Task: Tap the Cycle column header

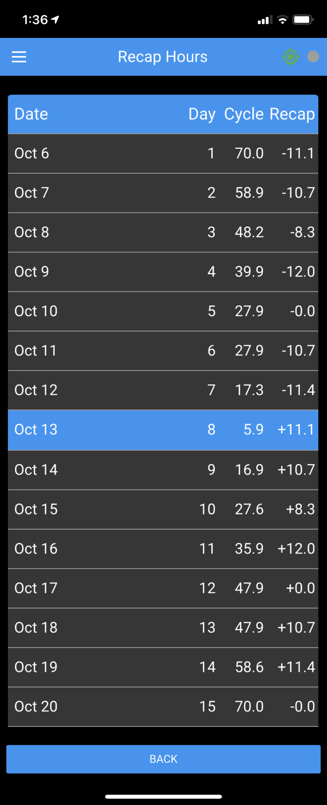Action: [244, 114]
